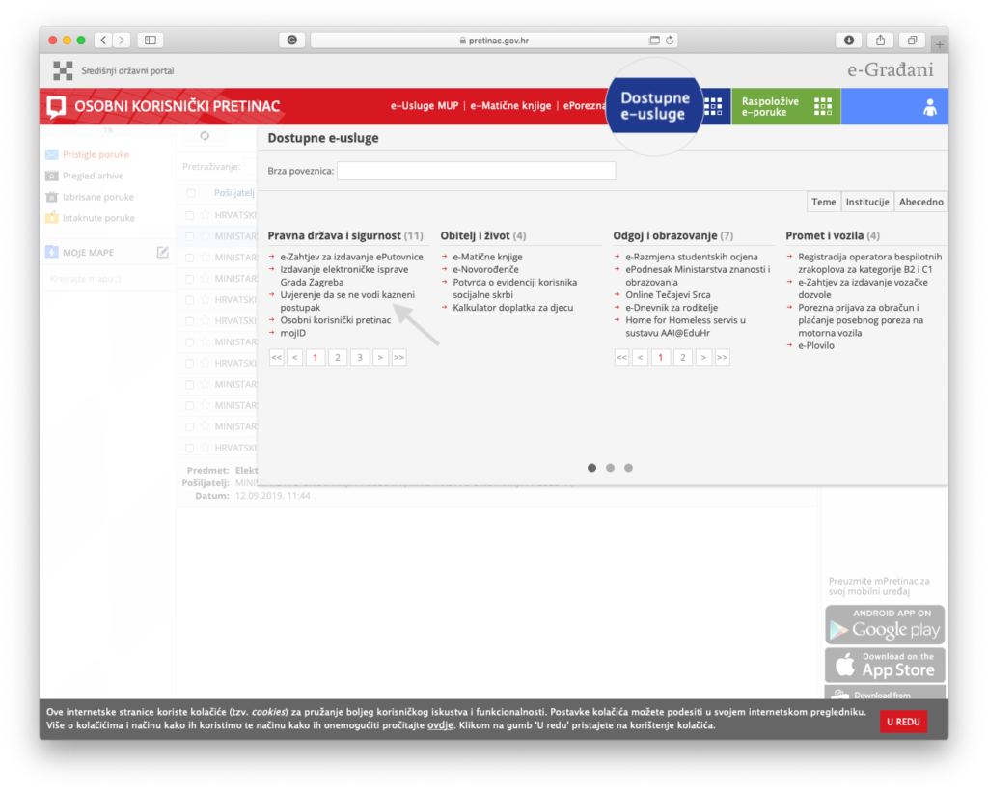Image resolution: width=988 pixels, height=792 pixels.
Task: Switch to the Institucije tab
Action: click(866, 202)
